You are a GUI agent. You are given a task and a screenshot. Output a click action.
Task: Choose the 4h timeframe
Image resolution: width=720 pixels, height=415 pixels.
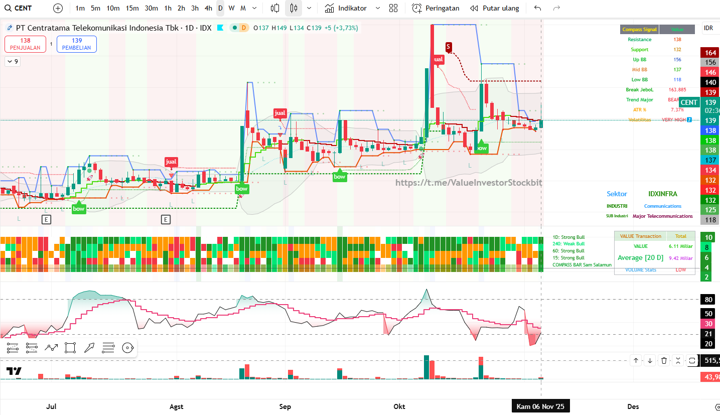[208, 8]
